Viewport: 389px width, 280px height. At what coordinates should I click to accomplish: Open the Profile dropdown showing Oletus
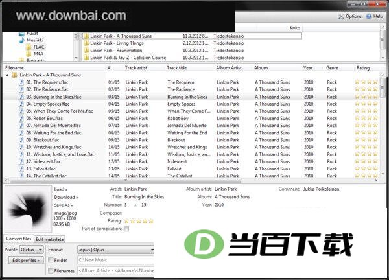click(32, 250)
